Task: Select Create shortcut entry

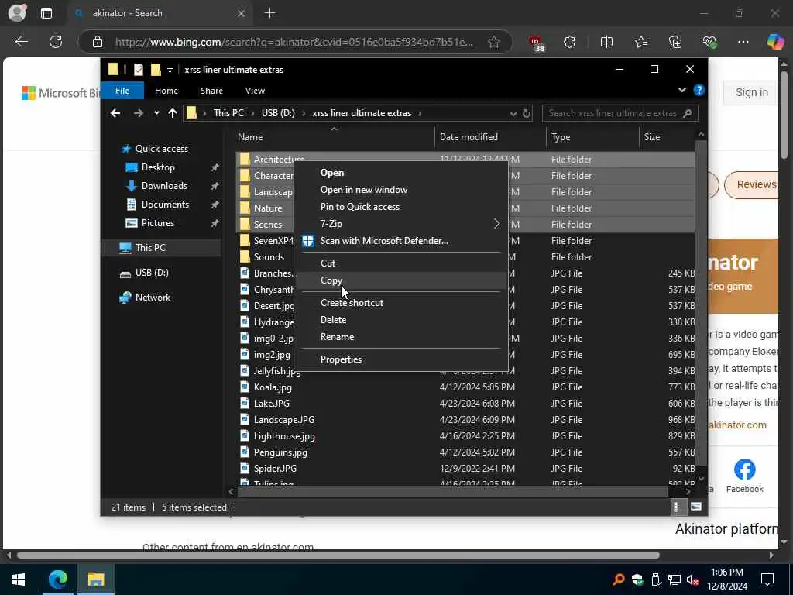Action: click(352, 303)
